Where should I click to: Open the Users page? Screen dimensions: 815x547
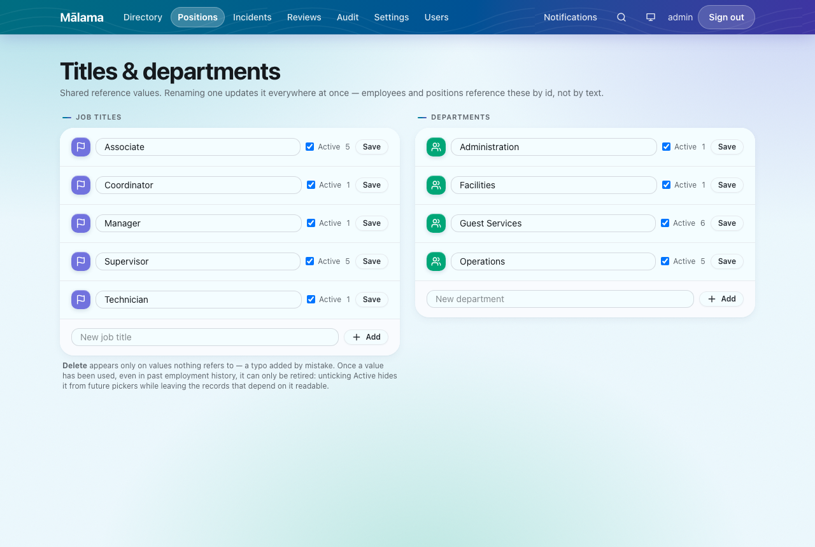tap(437, 17)
